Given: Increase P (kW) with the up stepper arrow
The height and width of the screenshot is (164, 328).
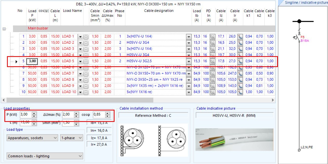Looking at the screenshot, I should [34, 113].
